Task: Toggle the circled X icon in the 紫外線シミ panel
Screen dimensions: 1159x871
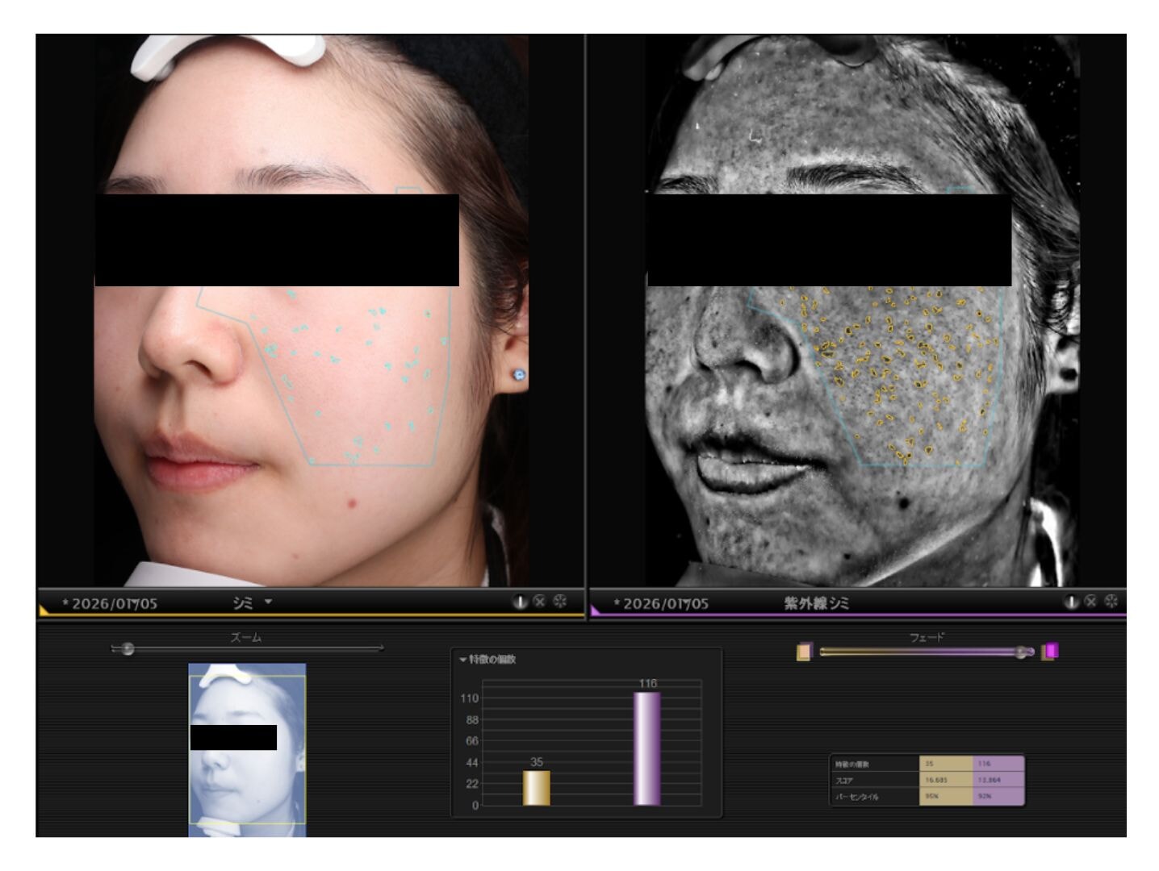Action: click(x=1090, y=602)
